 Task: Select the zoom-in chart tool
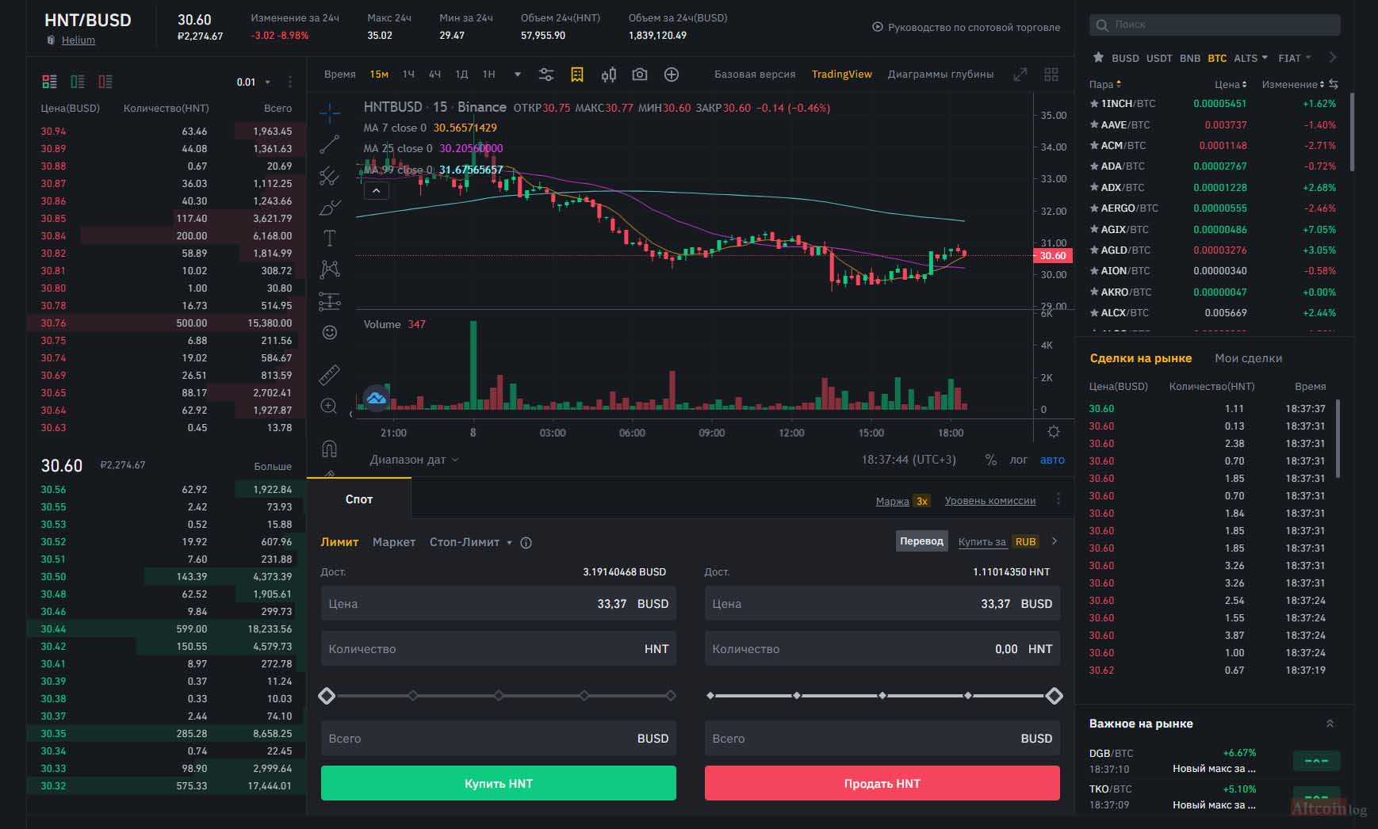click(x=329, y=406)
